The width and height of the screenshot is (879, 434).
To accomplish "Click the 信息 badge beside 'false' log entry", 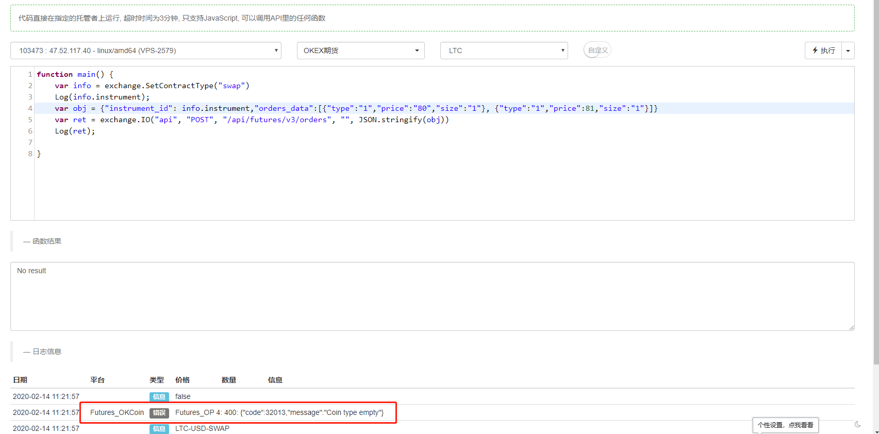I will coord(159,397).
